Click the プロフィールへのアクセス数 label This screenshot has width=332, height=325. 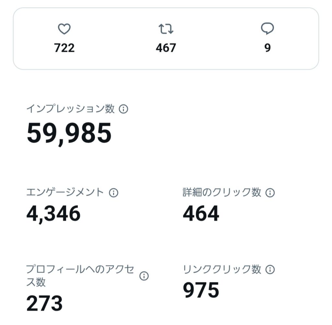pos(80,276)
